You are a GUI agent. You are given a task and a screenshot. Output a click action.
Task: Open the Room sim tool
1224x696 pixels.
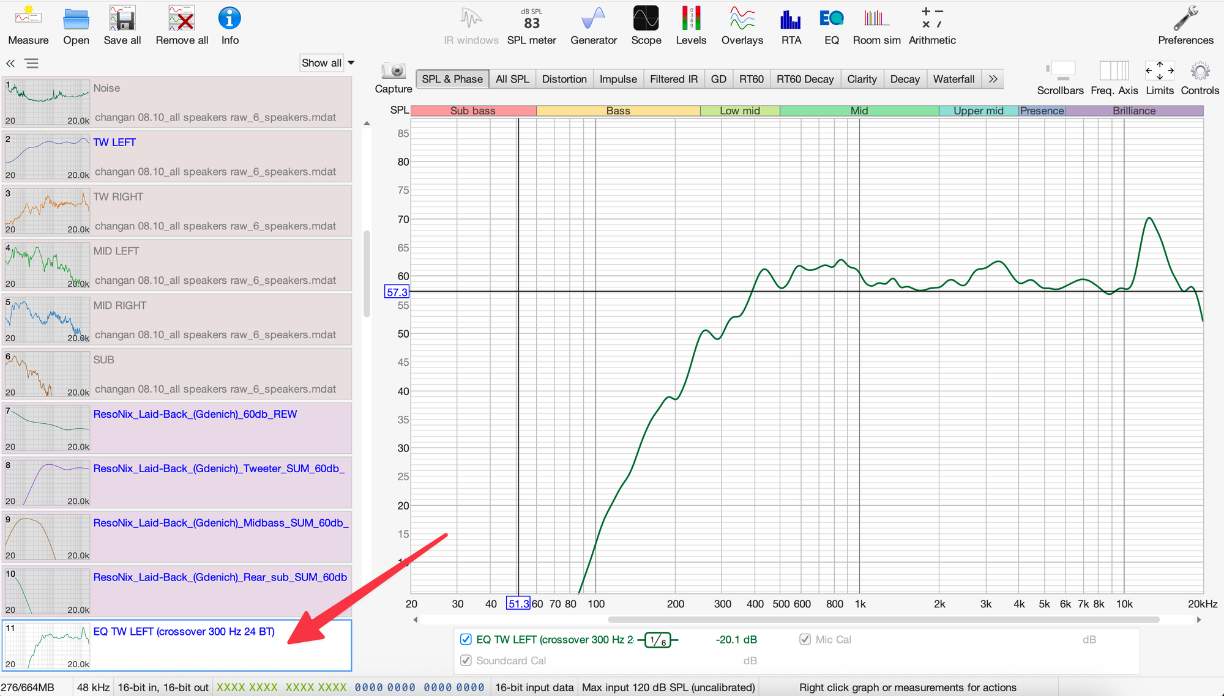tap(876, 26)
